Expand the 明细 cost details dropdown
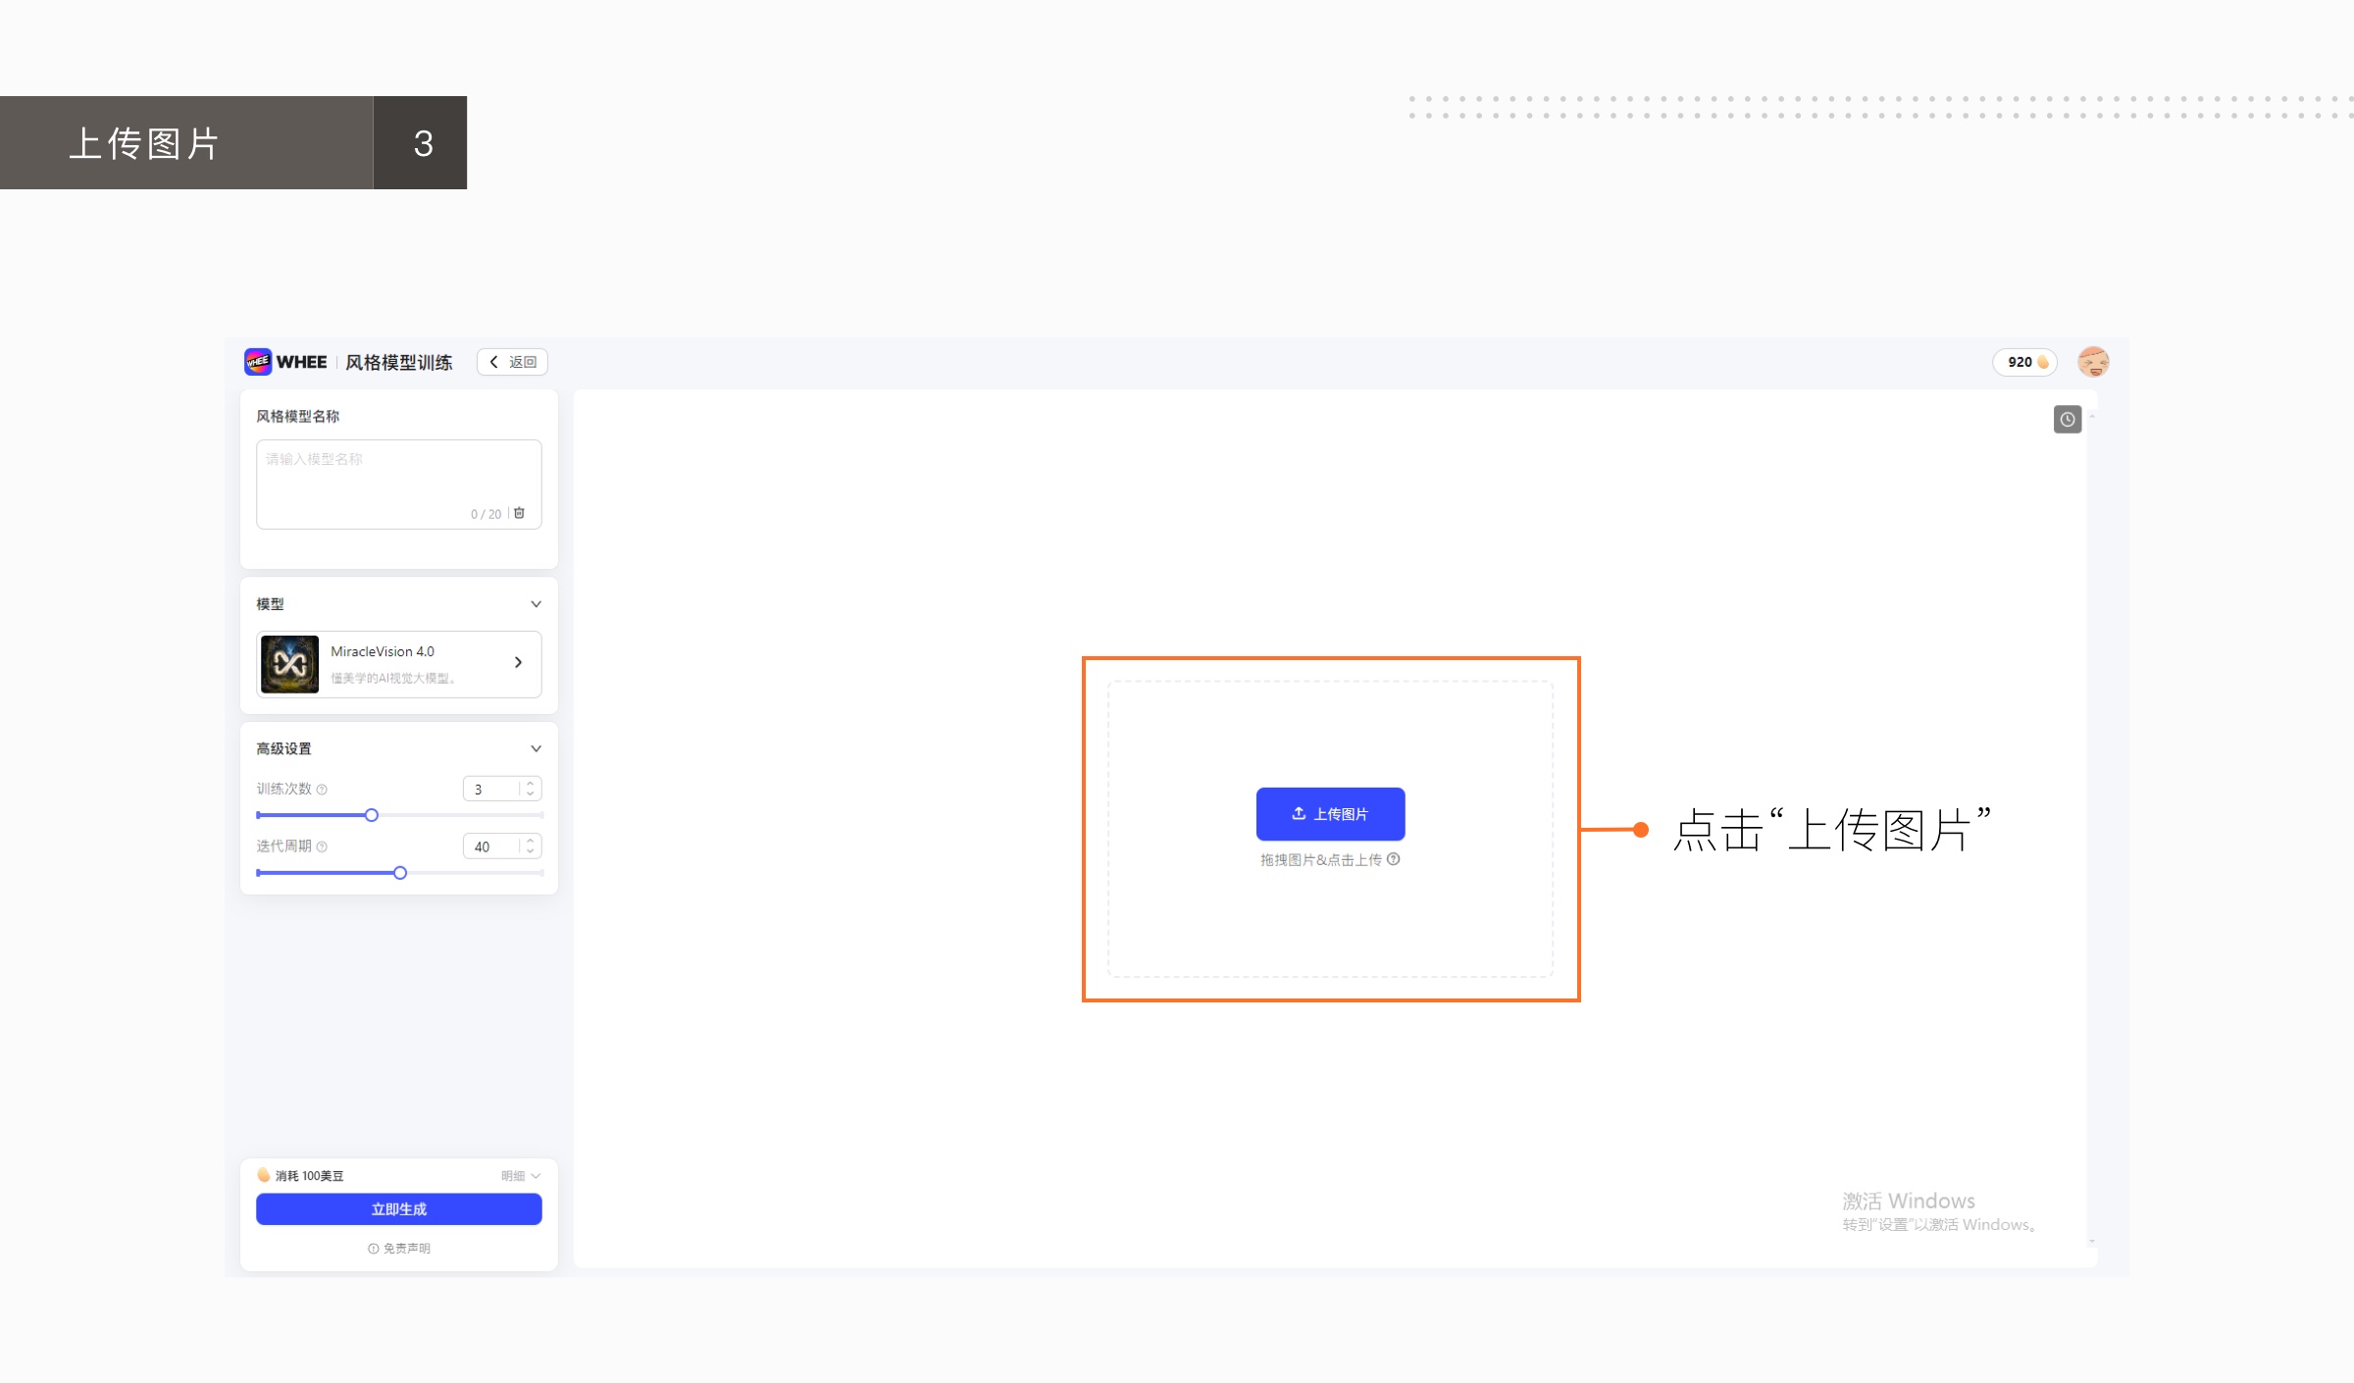 coord(519,1175)
